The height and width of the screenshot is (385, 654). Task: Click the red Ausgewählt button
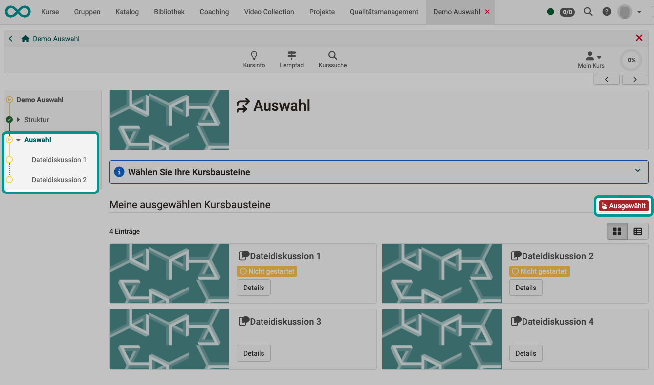[623, 205]
